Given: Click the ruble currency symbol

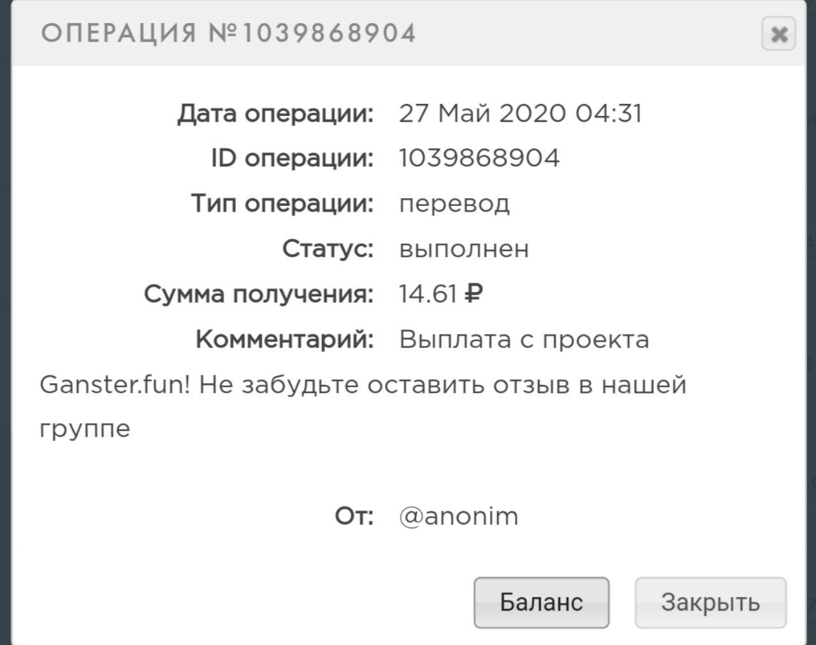Looking at the screenshot, I should click(x=474, y=294).
